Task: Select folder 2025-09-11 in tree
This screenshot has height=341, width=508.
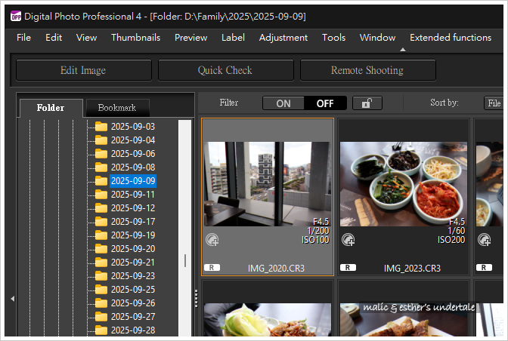Action: coord(133,194)
